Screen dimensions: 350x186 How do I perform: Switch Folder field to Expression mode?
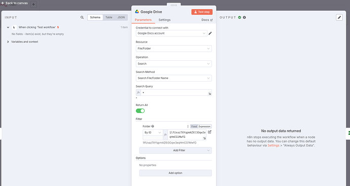click(204, 127)
